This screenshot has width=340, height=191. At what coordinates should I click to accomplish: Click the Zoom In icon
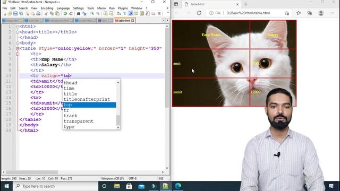coord(92,14)
